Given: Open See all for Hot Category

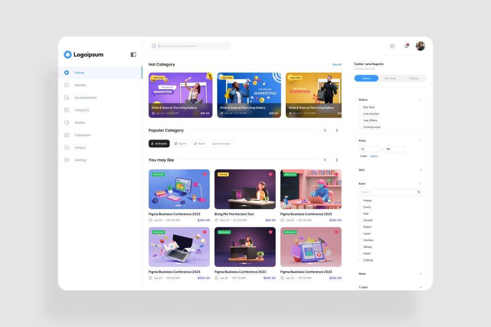Looking at the screenshot, I should (x=337, y=64).
